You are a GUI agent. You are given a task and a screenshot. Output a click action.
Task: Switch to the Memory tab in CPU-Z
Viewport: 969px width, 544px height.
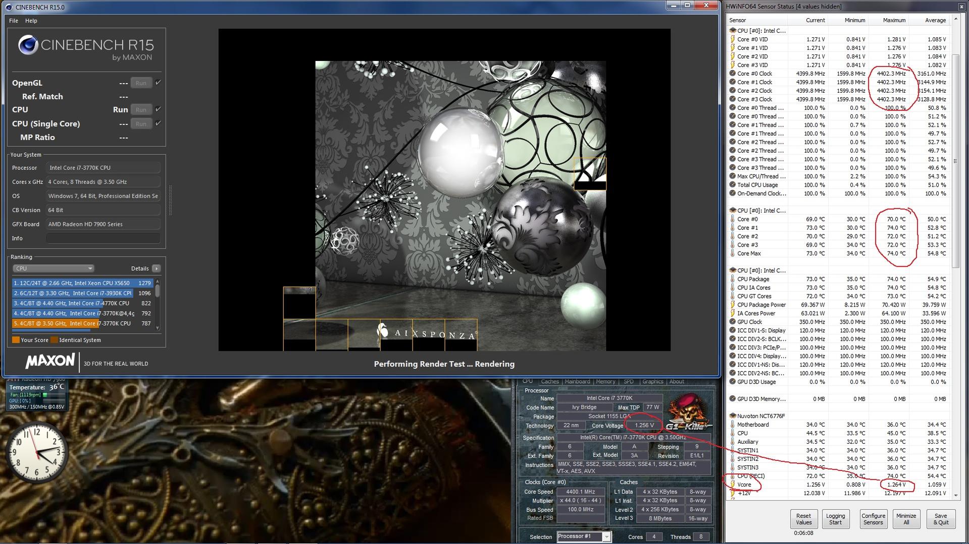(x=605, y=382)
